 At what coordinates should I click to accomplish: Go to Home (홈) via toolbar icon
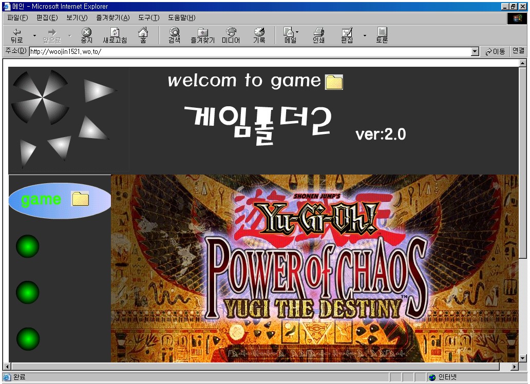click(x=143, y=35)
